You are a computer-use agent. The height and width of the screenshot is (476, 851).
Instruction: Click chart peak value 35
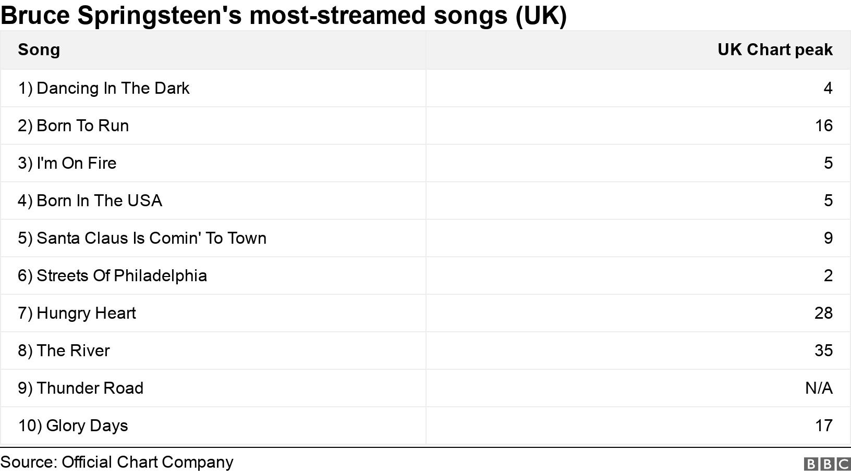pyautogui.click(x=823, y=350)
